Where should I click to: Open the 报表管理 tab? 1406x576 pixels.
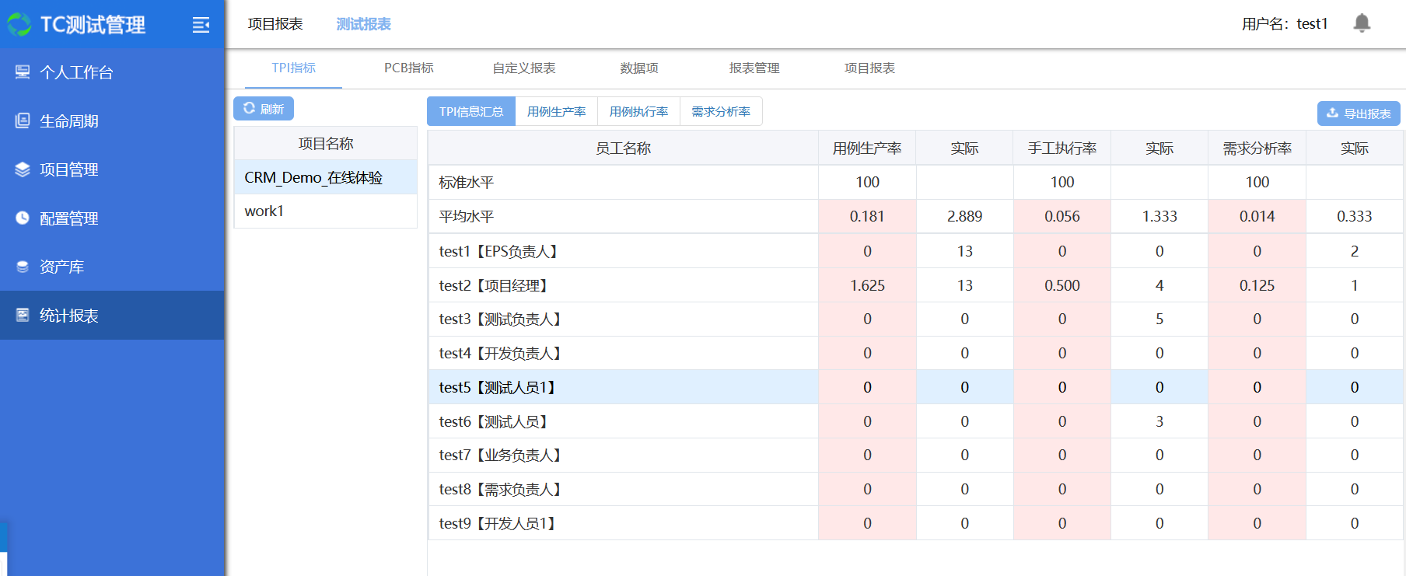click(754, 68)
